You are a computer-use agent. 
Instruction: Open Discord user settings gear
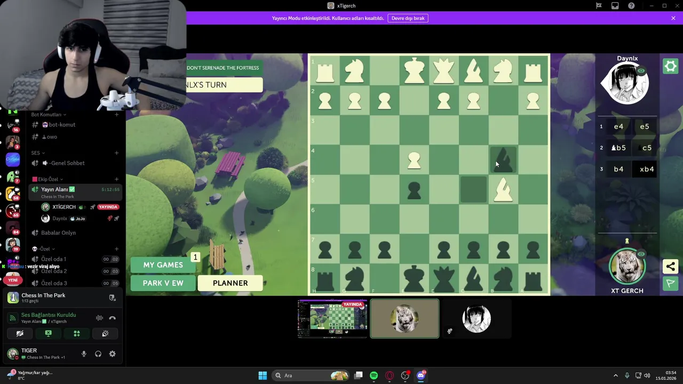pos(112,354)
